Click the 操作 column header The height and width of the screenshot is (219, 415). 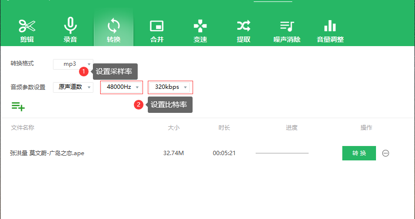(366, 128)
